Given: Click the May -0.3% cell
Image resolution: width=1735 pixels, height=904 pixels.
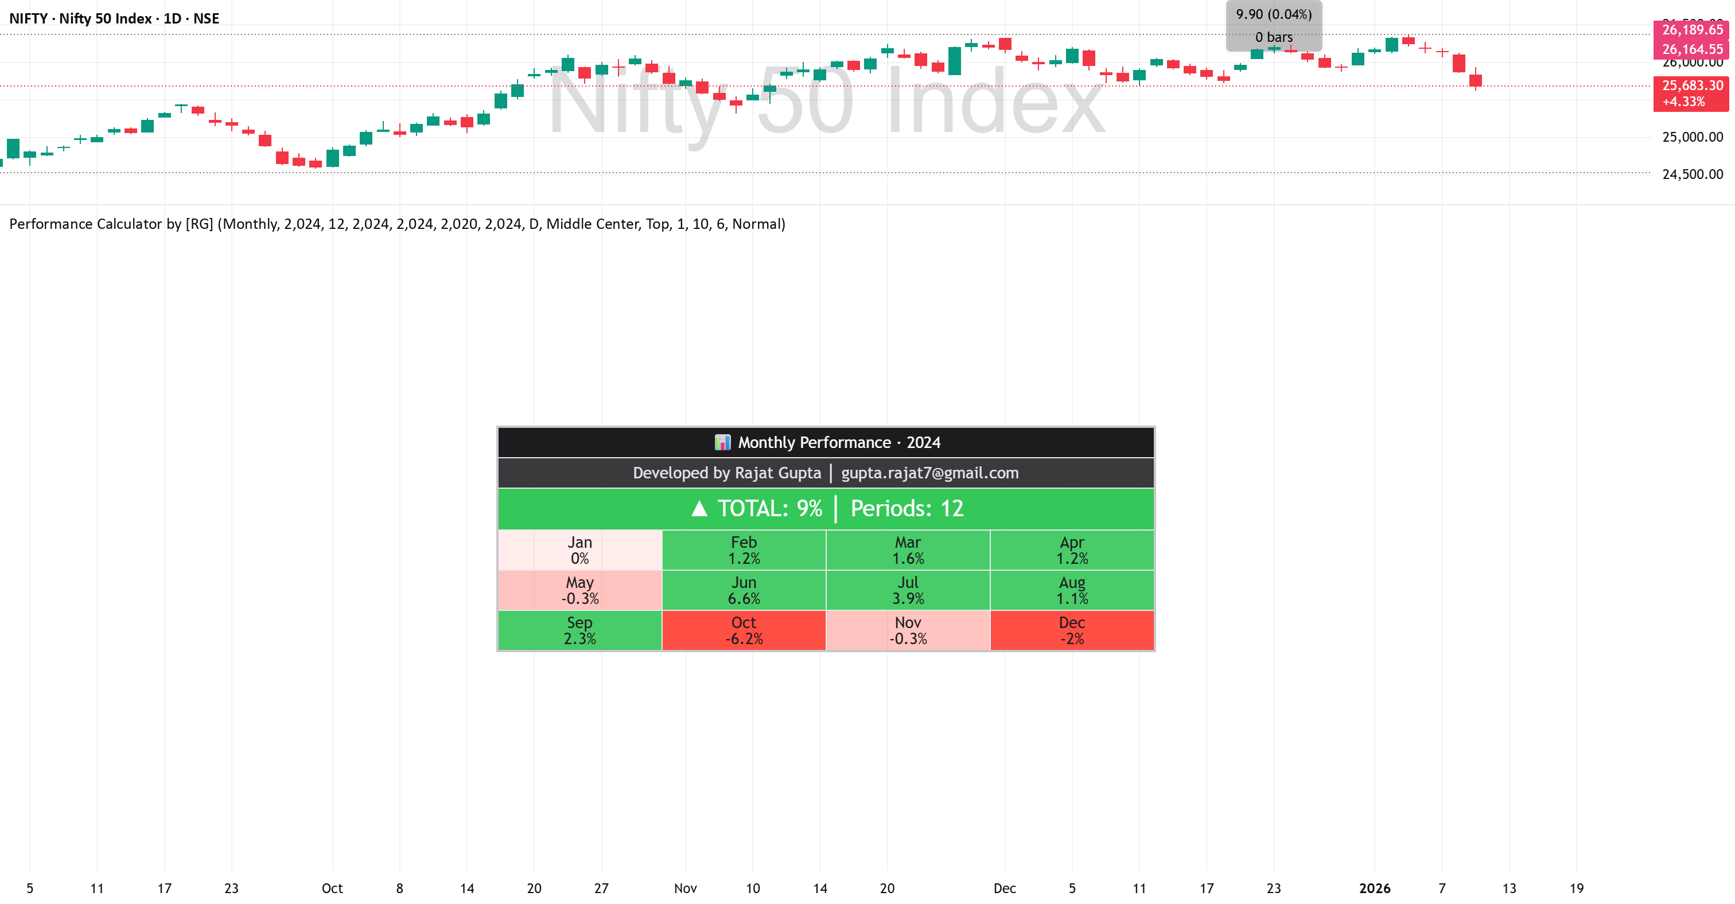Looking at the screenshot, I should (x=580, y=590).
